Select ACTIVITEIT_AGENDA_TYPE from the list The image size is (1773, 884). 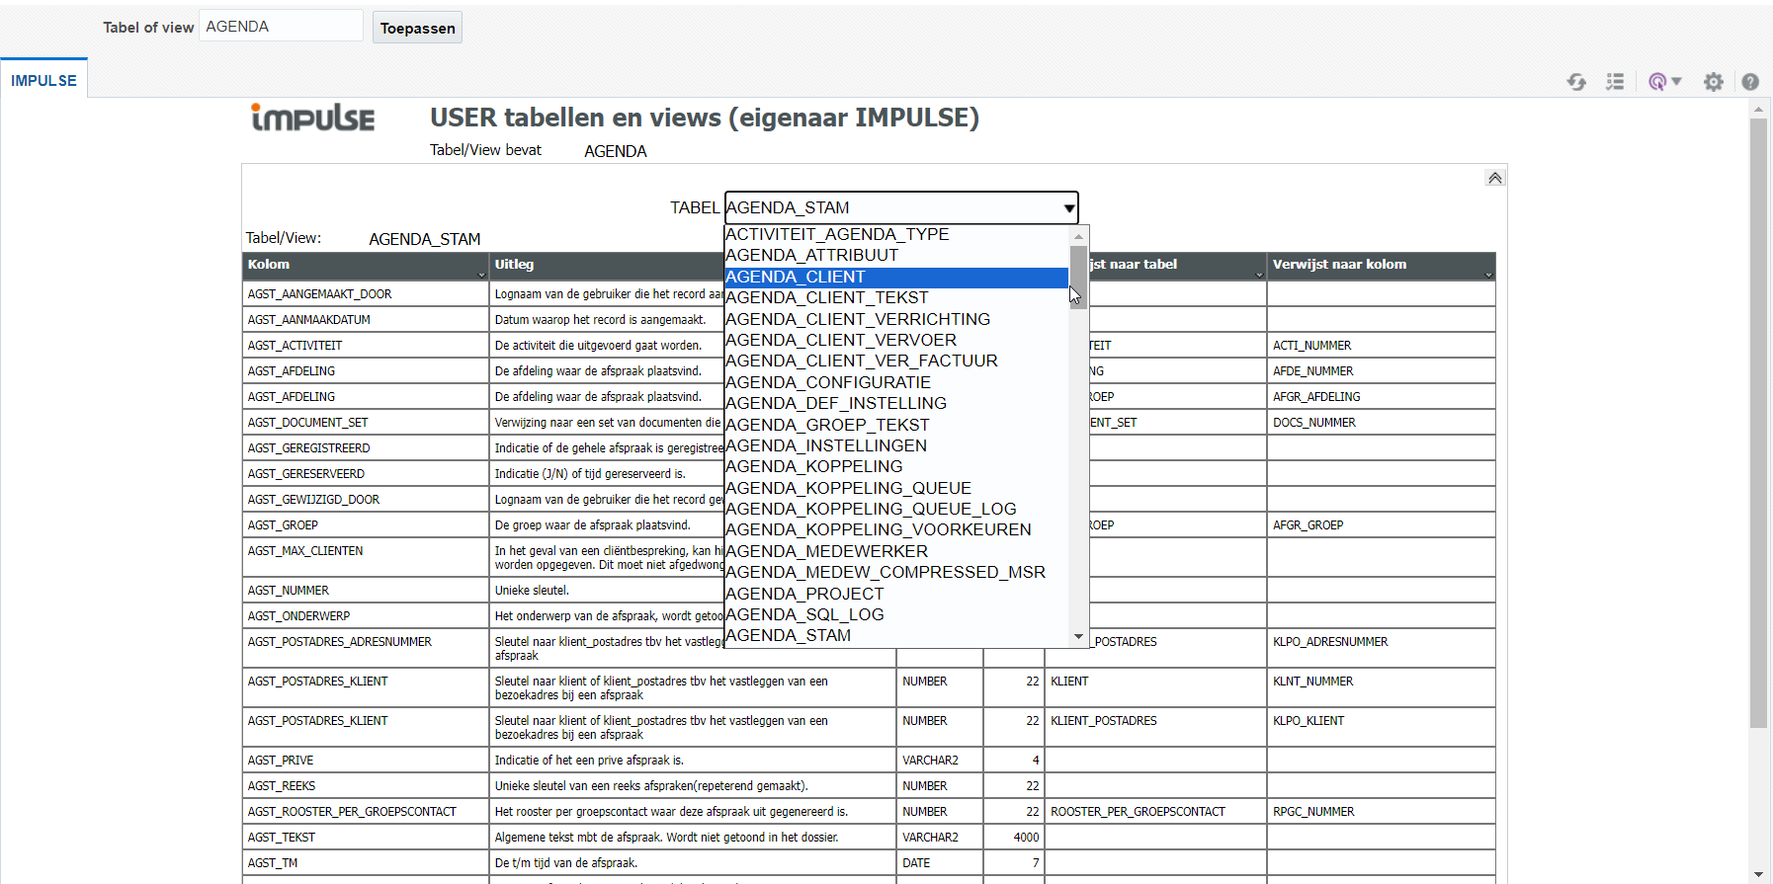coord(896,234)
